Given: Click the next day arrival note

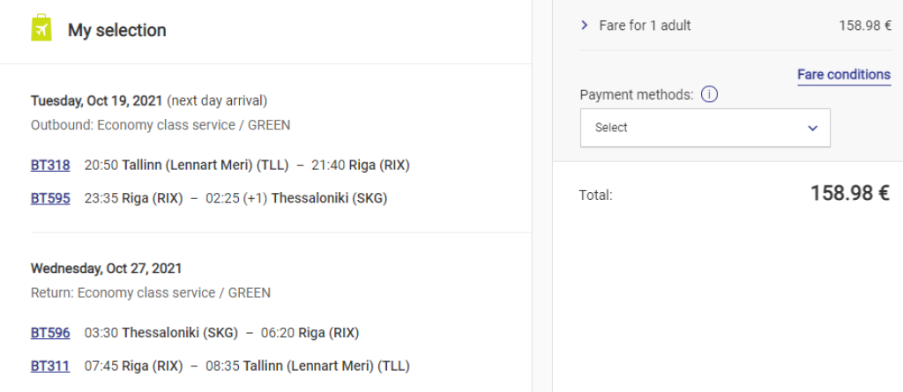Looking at the screenshot, I should point(217,100).
